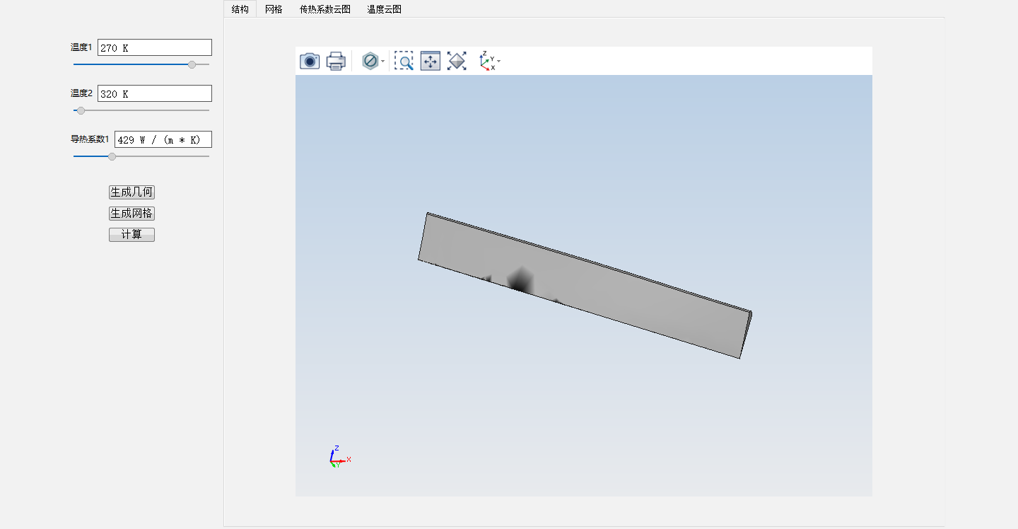Click the 温度2 slider handle

81,110
